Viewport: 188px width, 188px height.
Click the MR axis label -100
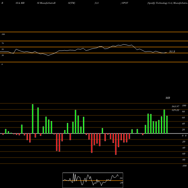184,166
